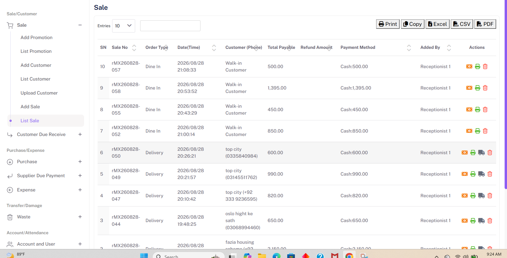Viewport: 507px width, 258px height.
Task: Click refund icon for sale rMX260828-049
Action: [465, 174]
